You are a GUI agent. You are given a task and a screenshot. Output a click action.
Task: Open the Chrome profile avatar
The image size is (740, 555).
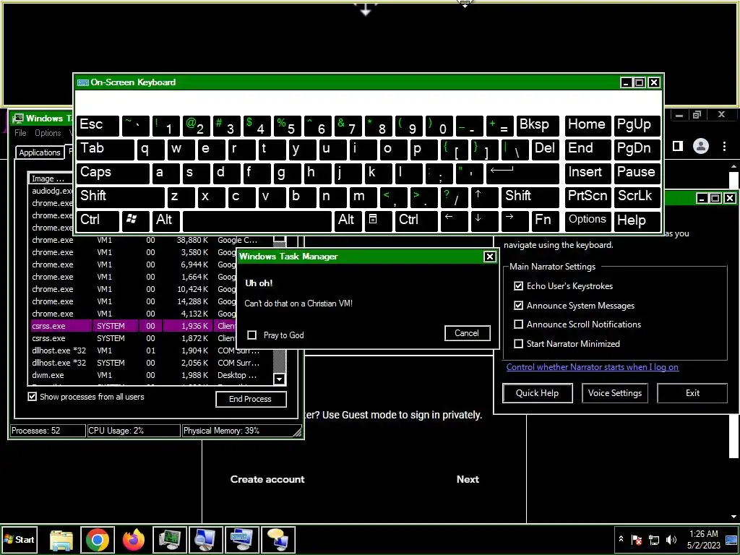click(x=701, y=146)
